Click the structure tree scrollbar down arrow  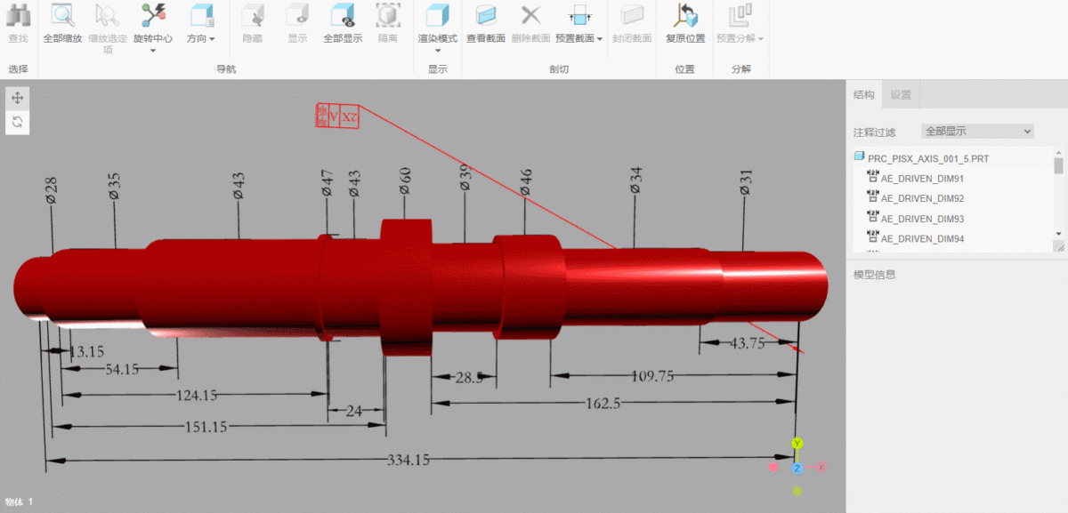pos(1058,234)
